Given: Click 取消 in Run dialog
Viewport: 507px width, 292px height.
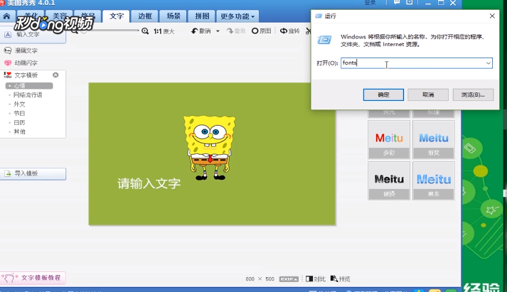Looking at the screenshot, I should 428,95.
